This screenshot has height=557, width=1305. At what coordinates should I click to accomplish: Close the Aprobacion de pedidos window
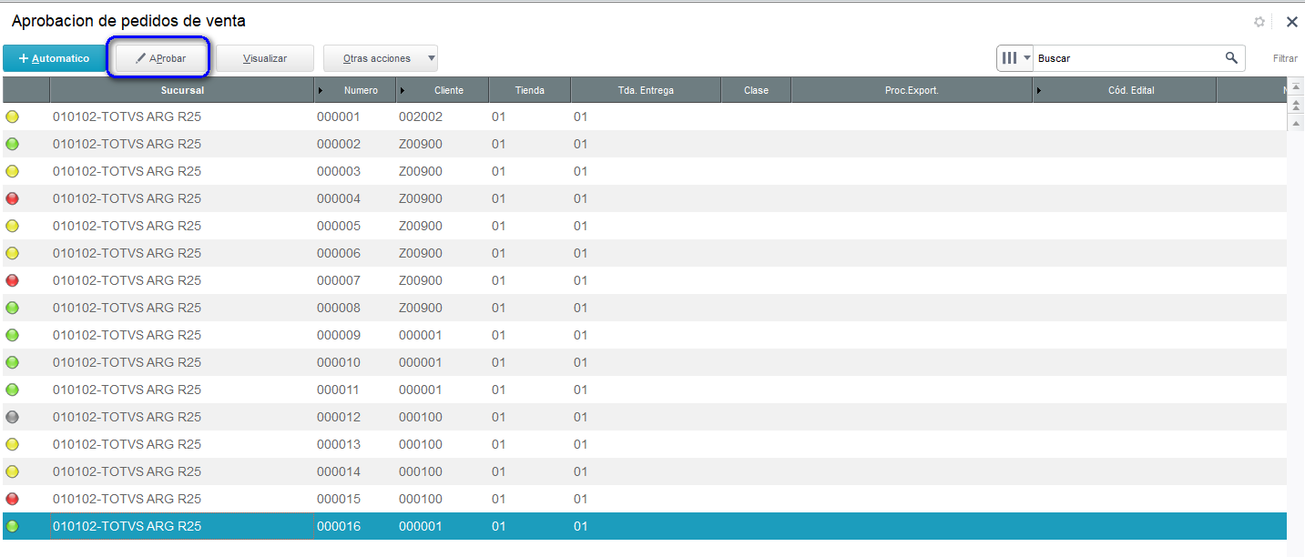(1291, 22)
